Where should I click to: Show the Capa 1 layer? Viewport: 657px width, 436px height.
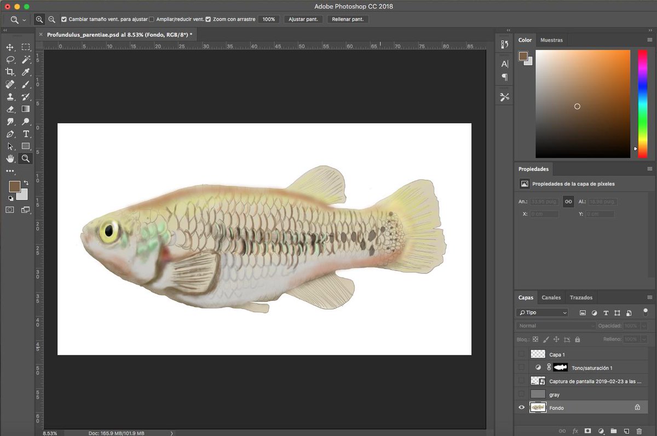521,354
